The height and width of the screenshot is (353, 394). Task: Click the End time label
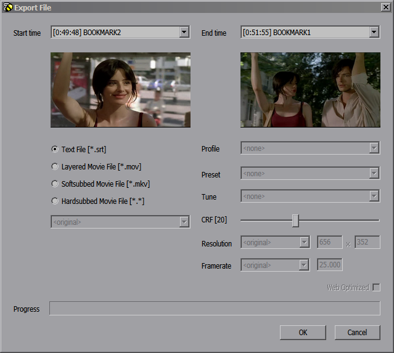[x=214, y=33]
